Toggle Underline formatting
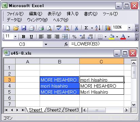The image size is (140, 122). pos(31,37)
